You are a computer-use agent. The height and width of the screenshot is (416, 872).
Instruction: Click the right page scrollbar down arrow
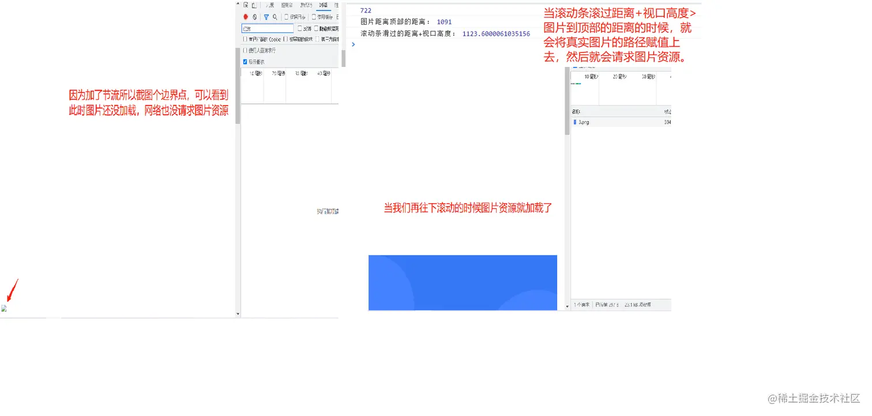tap(567, 306)
